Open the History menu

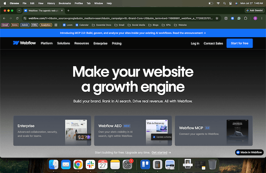[51, 3]
